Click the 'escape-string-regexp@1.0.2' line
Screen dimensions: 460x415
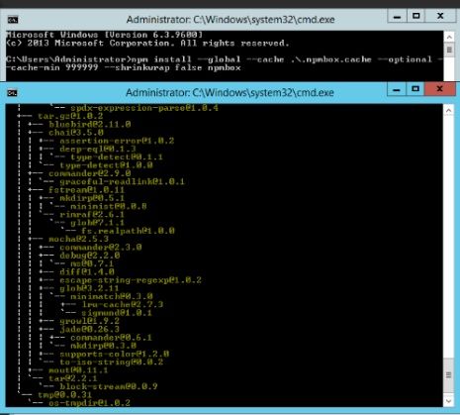coord(131,280)
